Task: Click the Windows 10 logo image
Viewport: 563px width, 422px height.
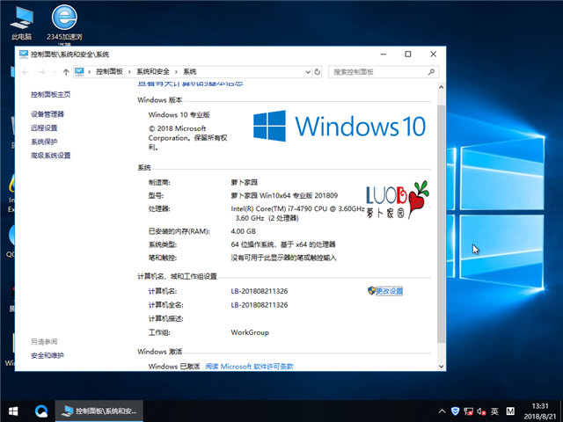Action: (340, 126)
